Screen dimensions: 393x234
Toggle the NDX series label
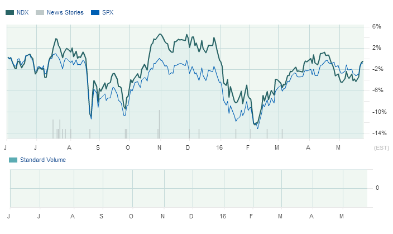coord(23,12)
